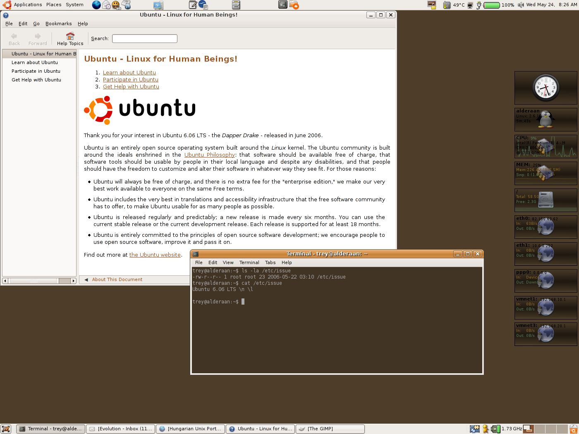Screen dimensions: 579x434
Task: Click the Ubuntu logo on Applications menu
Action: click(x=7, y=5)
